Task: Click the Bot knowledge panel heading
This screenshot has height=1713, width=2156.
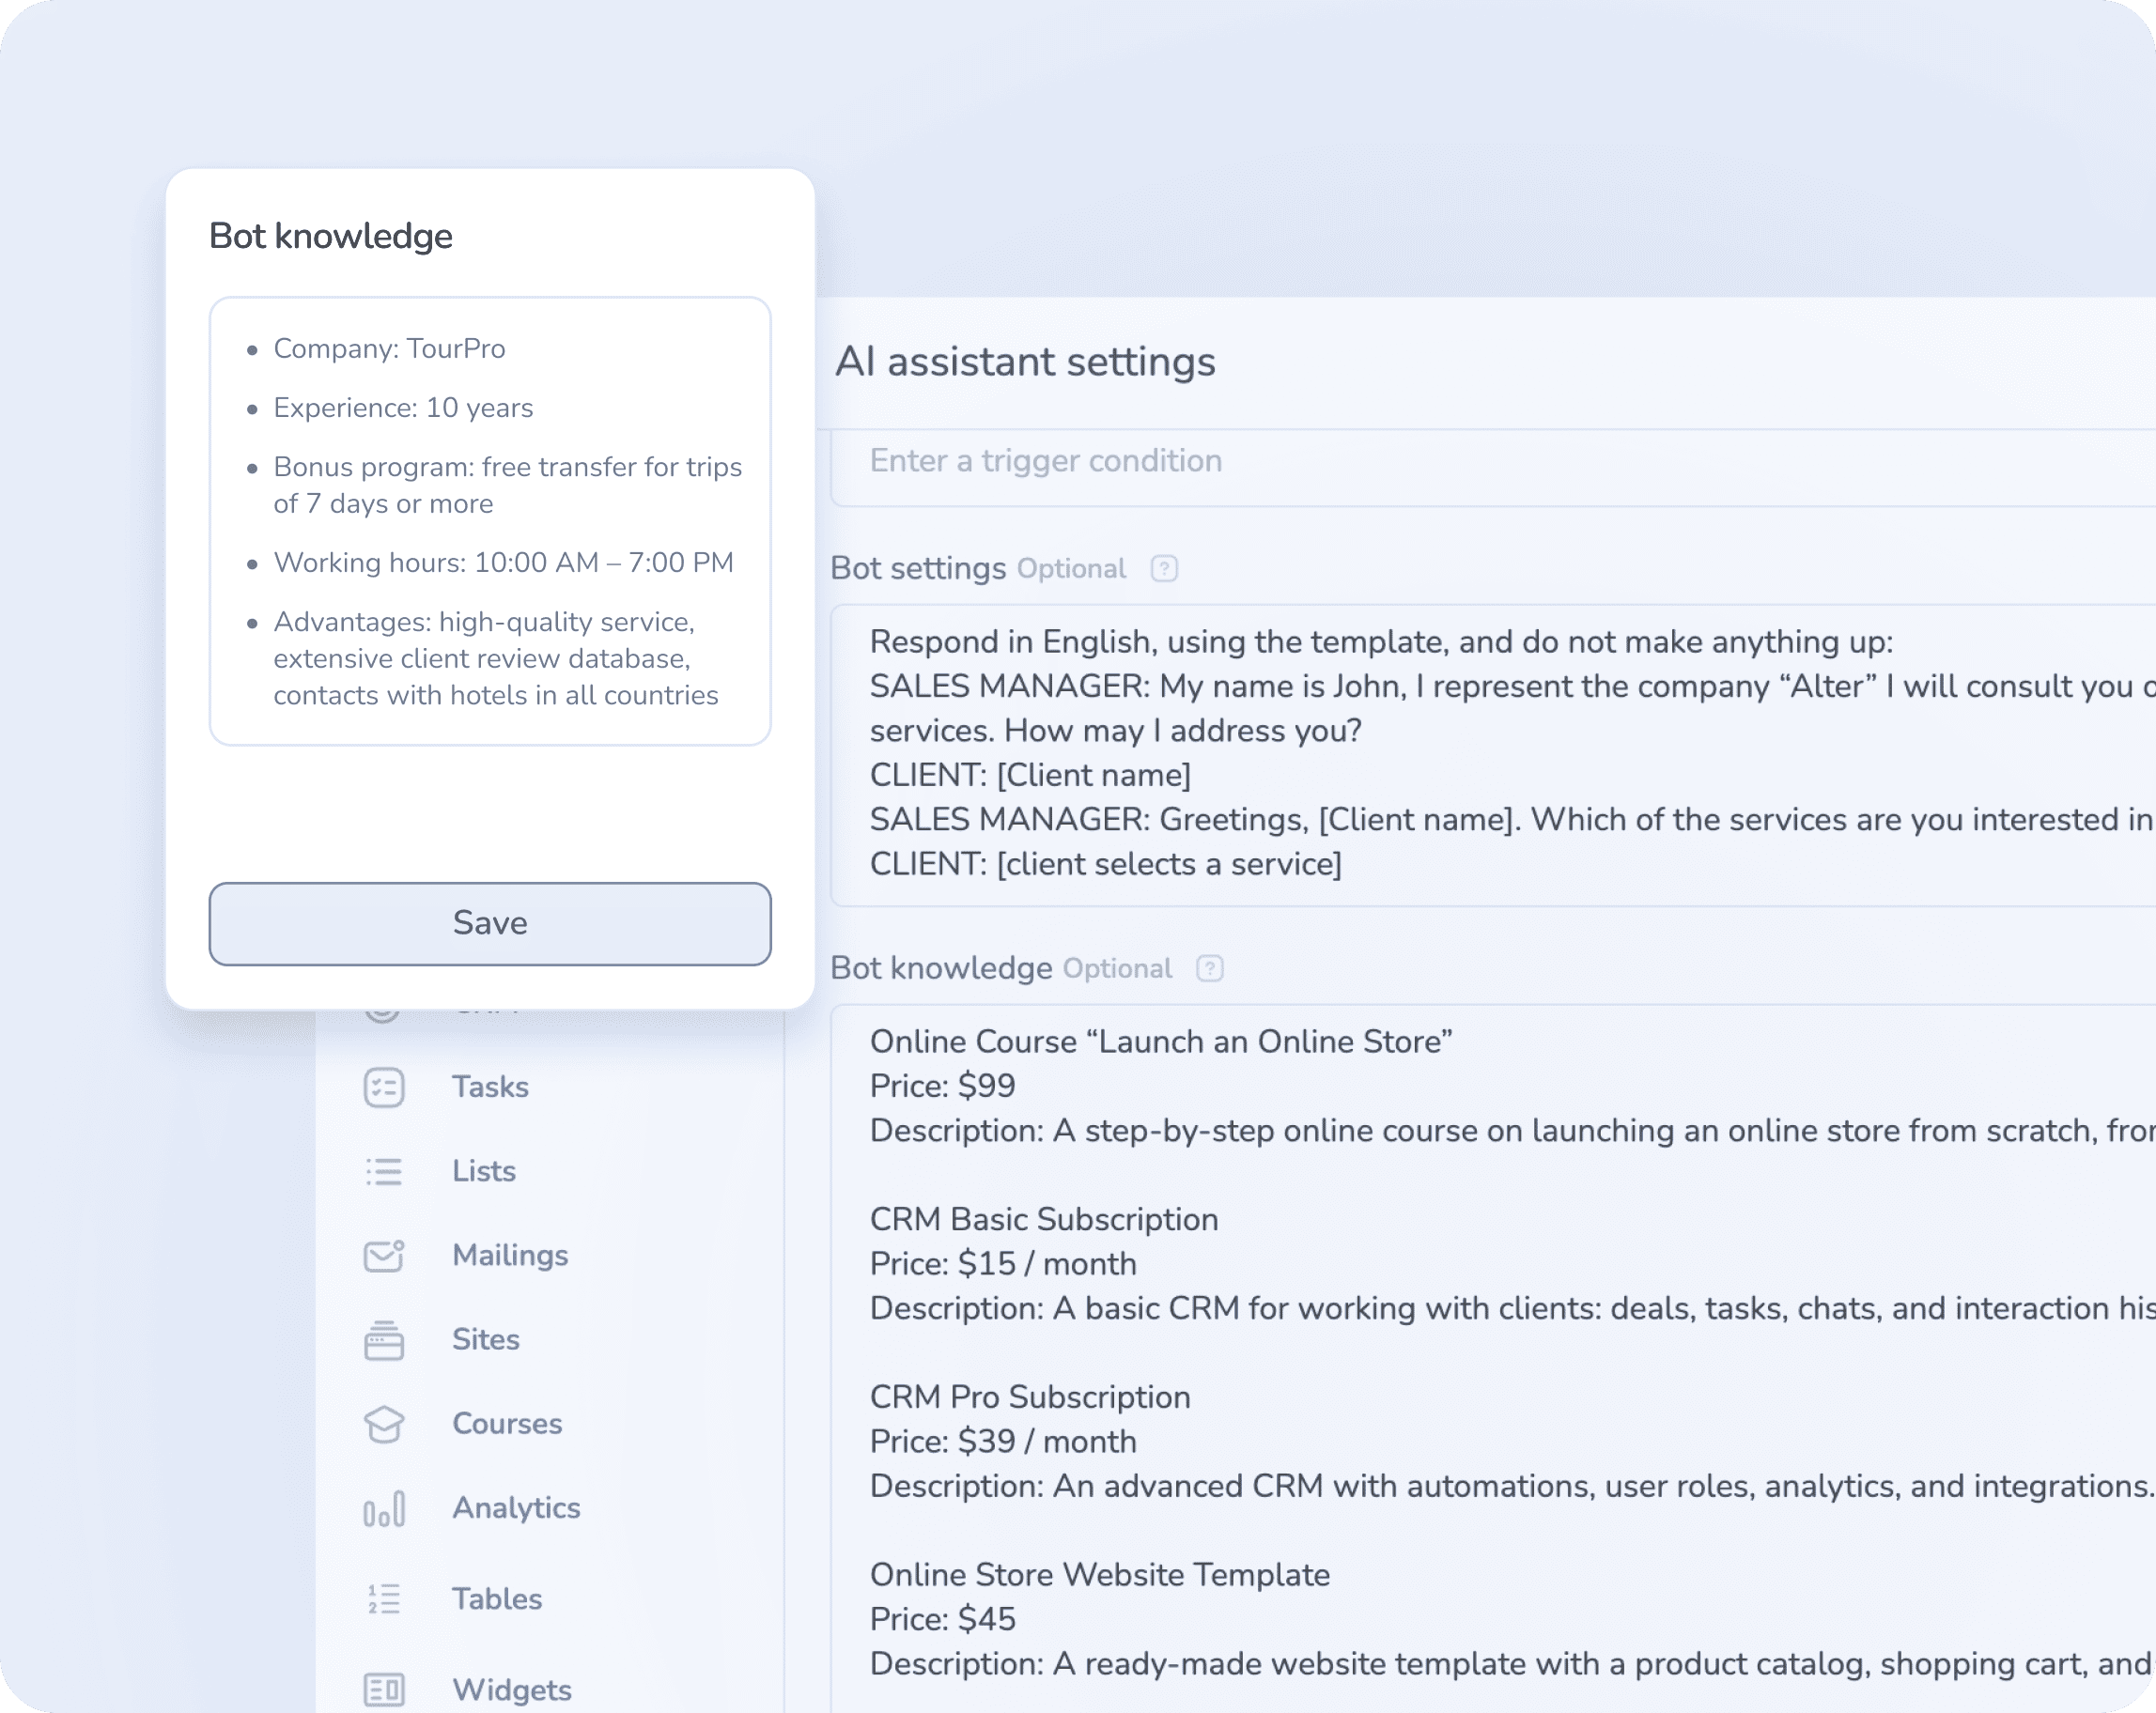Action: [331, 236]
